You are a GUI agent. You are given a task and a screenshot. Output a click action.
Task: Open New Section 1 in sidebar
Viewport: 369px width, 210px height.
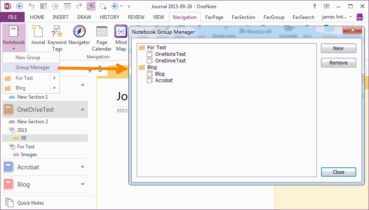coord(32,97)
